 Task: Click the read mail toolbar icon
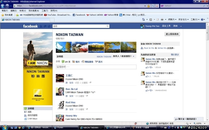point(157,19)
